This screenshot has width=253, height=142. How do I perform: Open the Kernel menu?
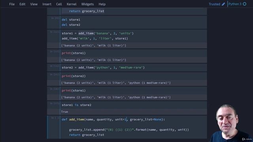coord(72,4)
